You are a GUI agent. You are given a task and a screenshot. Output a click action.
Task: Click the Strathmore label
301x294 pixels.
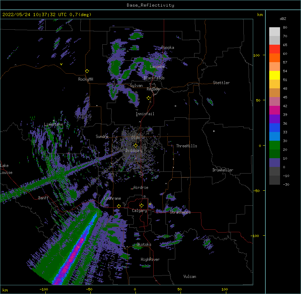[x=180, y=212]
